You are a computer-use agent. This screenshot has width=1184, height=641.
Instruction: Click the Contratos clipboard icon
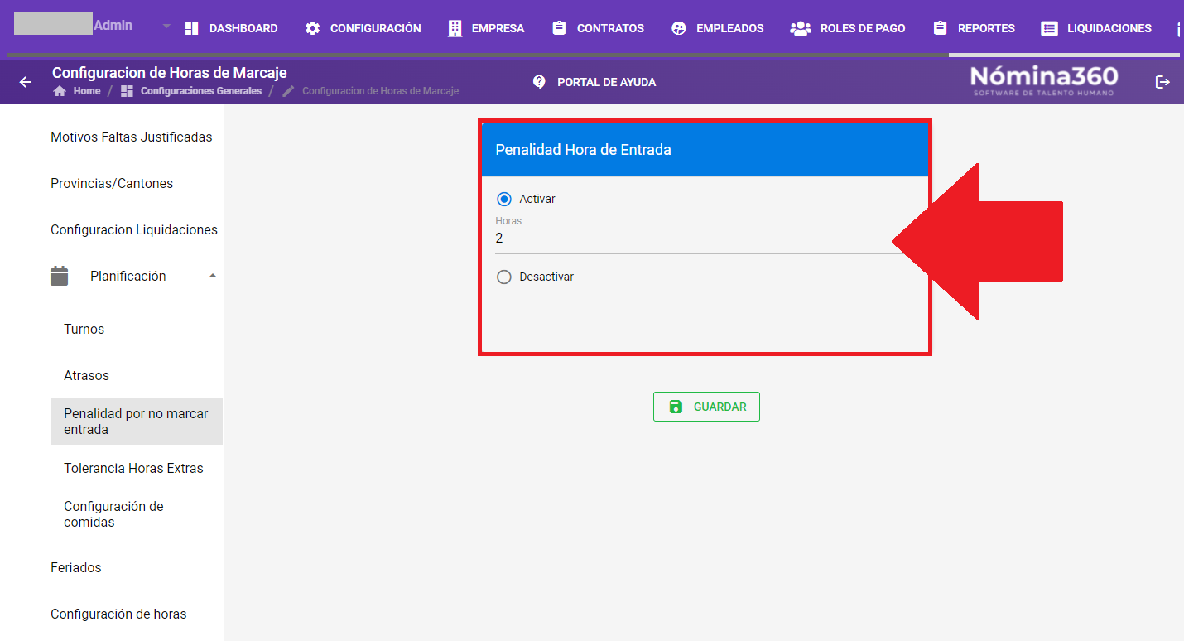(x=559, y=28)
